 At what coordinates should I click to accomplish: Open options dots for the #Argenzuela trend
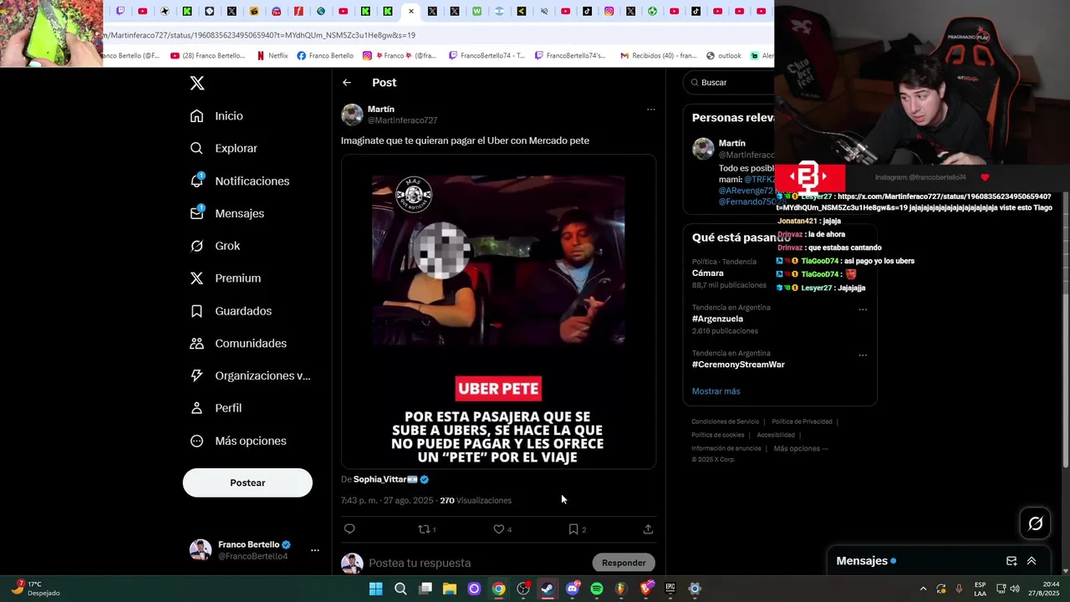863,309
